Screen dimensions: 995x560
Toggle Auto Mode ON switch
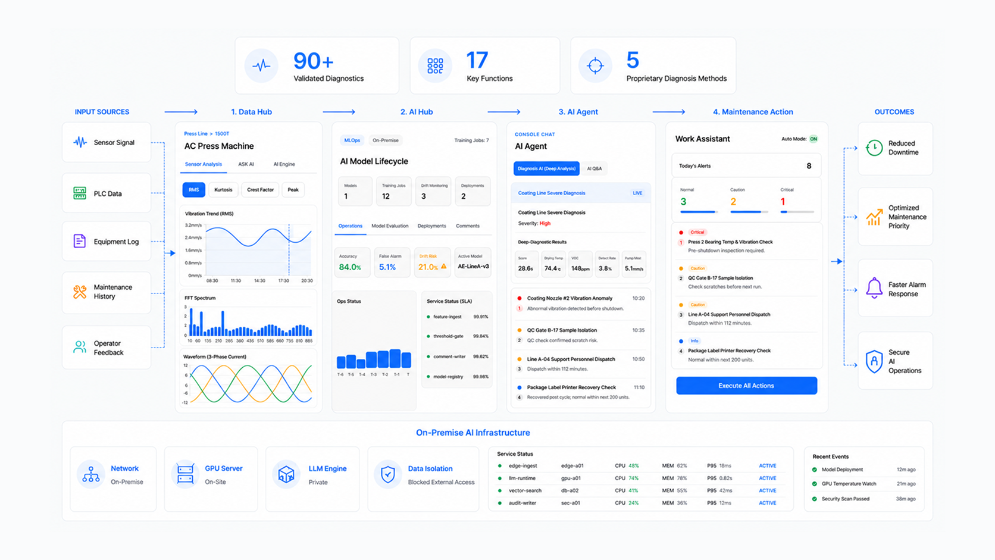813,139
